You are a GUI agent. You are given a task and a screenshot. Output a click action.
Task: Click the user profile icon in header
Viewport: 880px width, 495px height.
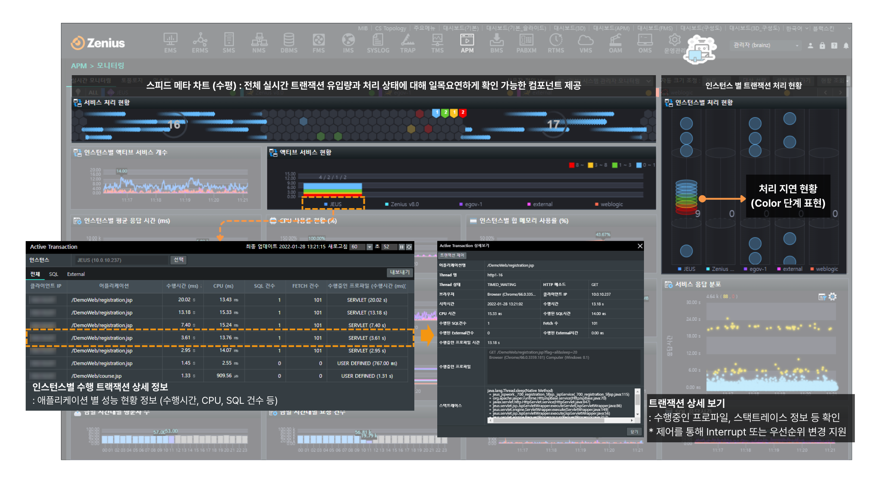pyautogui.click(x=810, y=45)
